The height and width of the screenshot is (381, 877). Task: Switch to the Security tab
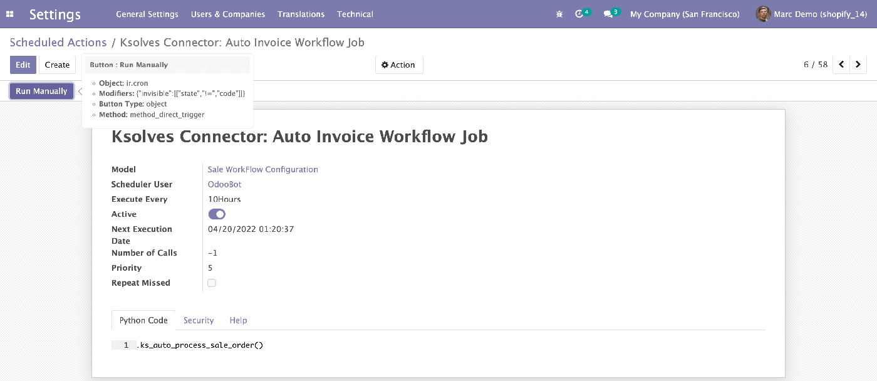tap(199, 320)
